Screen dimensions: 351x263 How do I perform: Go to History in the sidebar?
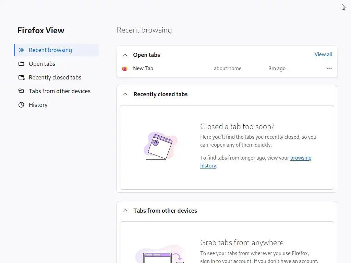[x=38, y=105]
